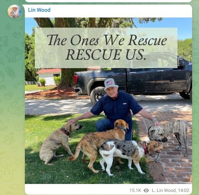This screenshot has width=199, height=195.
Task: Click the "The Ones We Rescue" banner text
Action: tap(107, 40)
